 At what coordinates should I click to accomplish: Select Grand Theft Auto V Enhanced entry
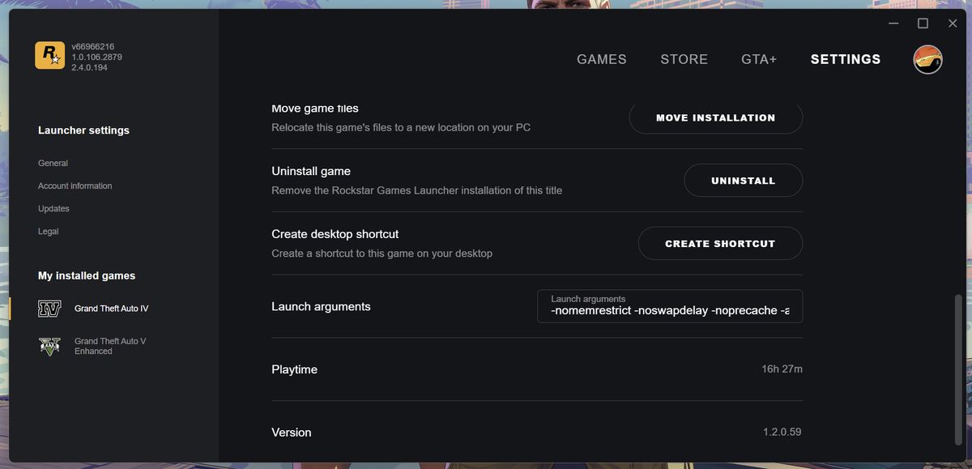pos(110,346)
